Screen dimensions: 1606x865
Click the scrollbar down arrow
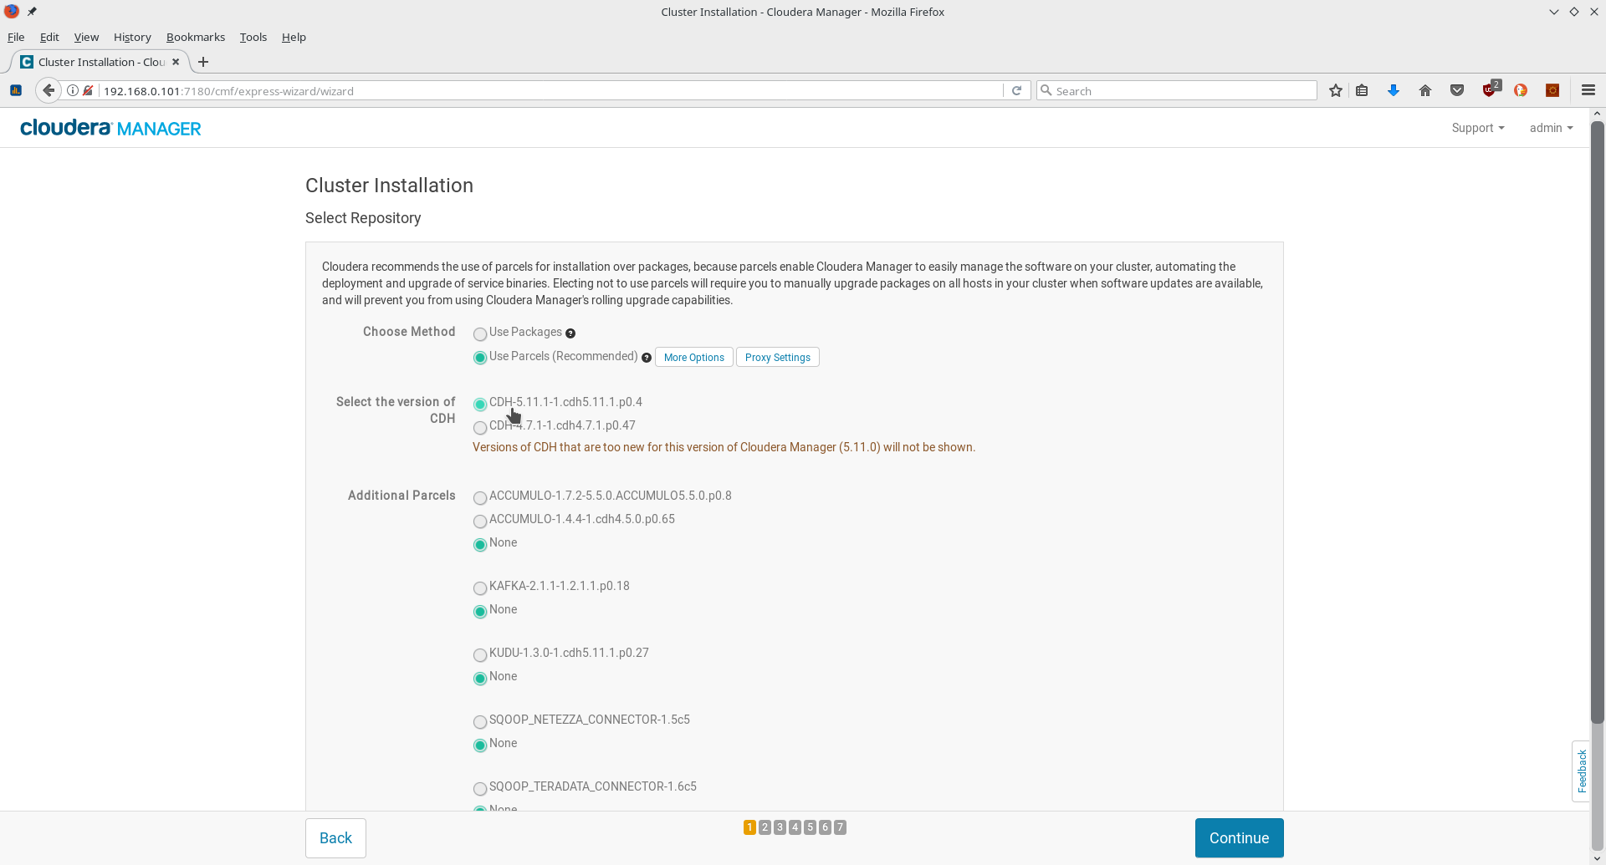1597,858
